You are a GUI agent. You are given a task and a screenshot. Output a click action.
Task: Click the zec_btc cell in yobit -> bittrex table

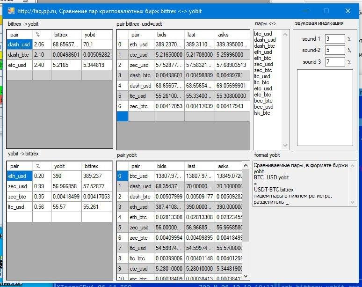[20, 197]
